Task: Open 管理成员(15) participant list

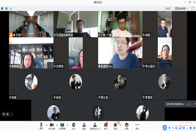Action: (95, 126)
